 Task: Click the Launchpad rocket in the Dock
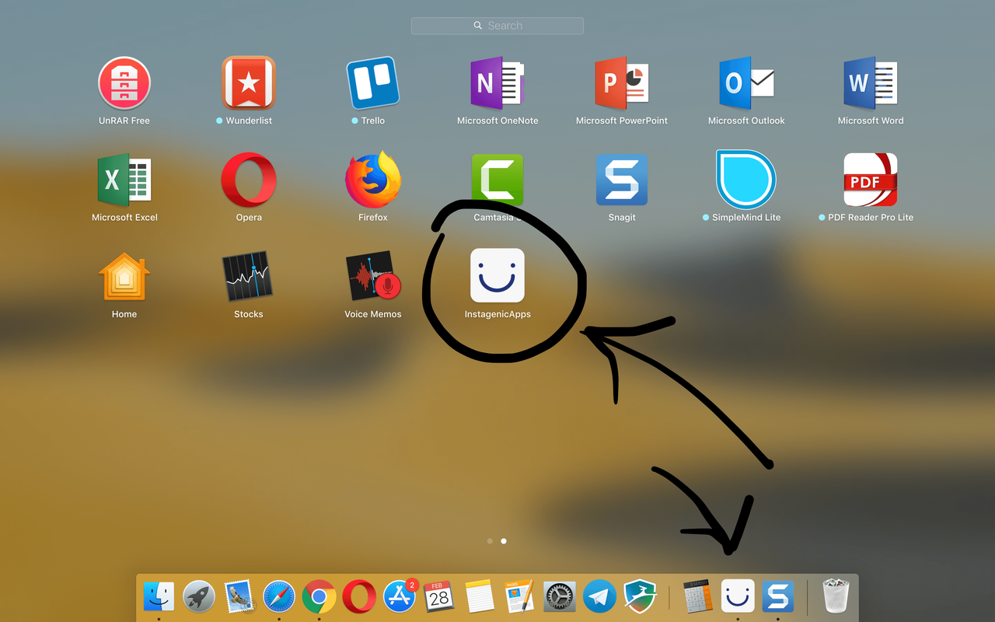coord(199,596)
